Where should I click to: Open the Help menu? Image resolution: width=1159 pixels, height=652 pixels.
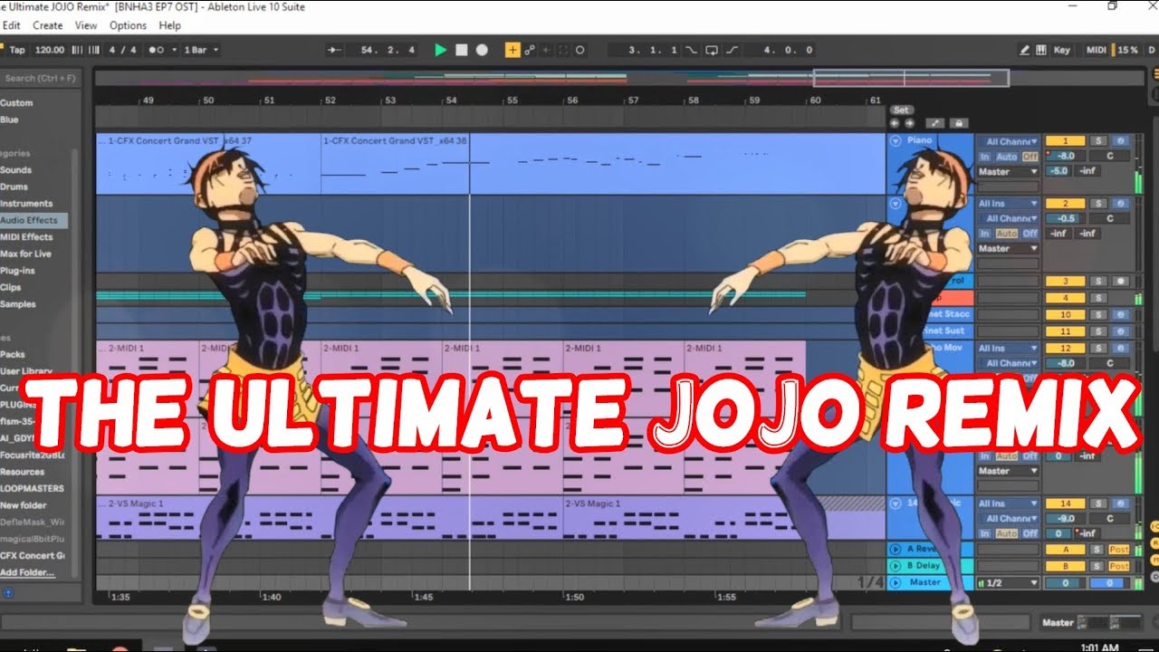click(x=169, y=25)
